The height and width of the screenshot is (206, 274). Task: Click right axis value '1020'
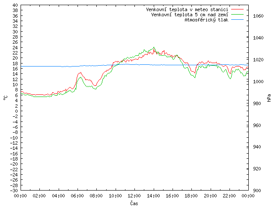click(258, 60)
